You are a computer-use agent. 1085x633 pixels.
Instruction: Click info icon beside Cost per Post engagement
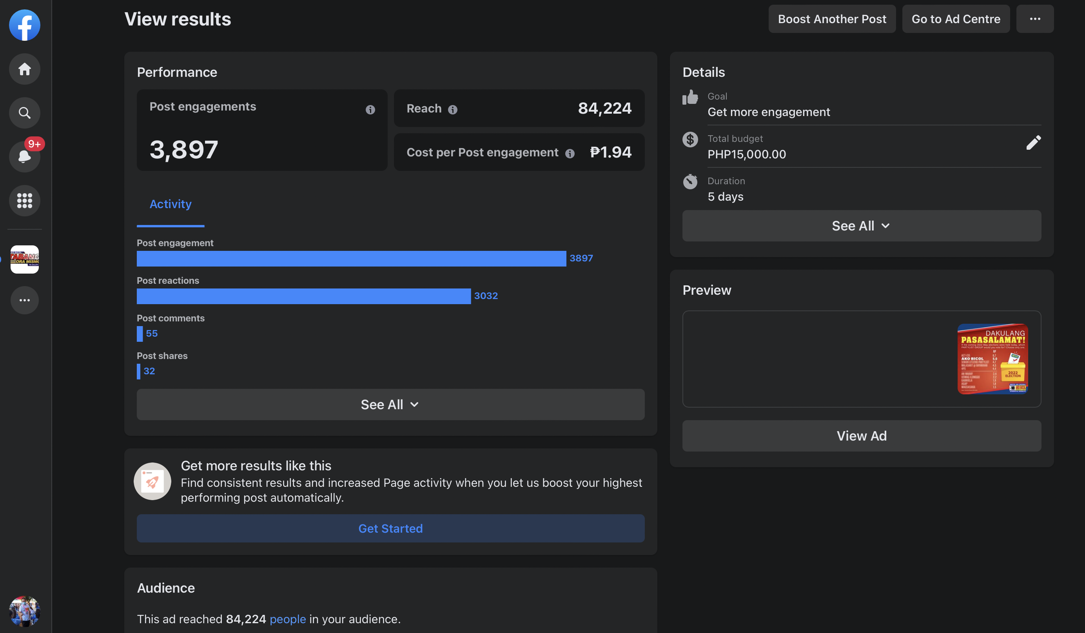(x=570, y=154)
